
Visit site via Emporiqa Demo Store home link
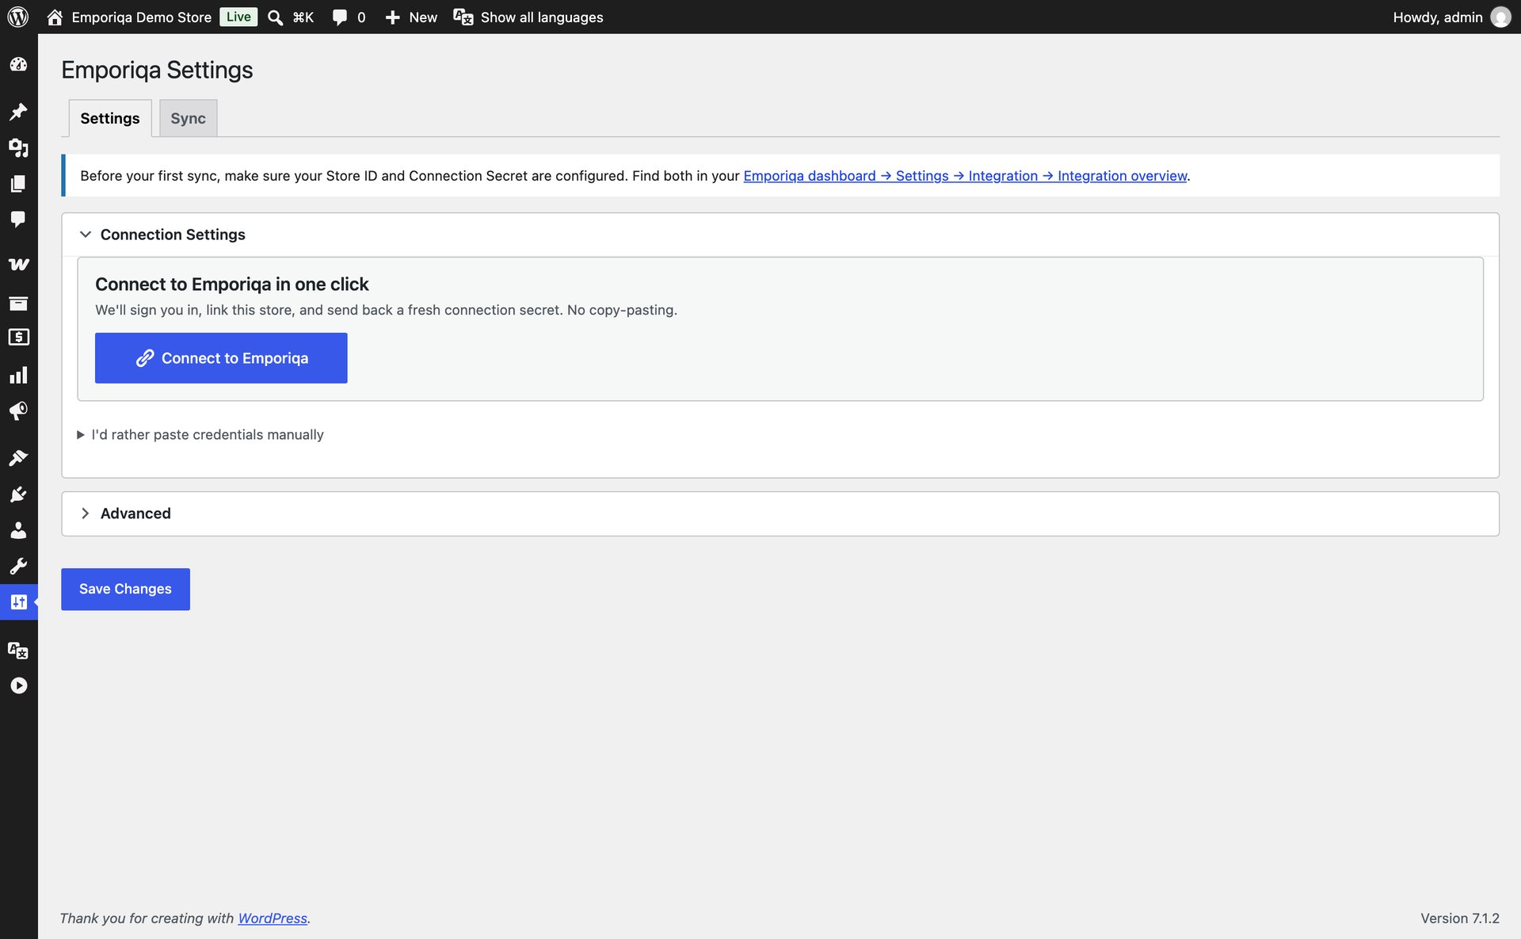(129, 17)
